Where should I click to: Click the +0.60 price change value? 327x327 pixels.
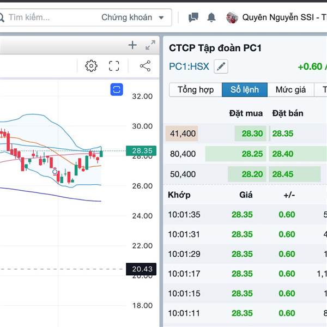[310, 66]
